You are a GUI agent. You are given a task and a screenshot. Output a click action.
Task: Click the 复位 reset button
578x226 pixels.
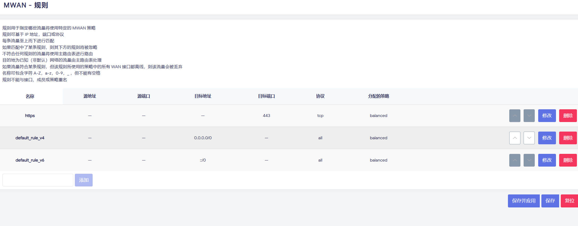(570, 201)
